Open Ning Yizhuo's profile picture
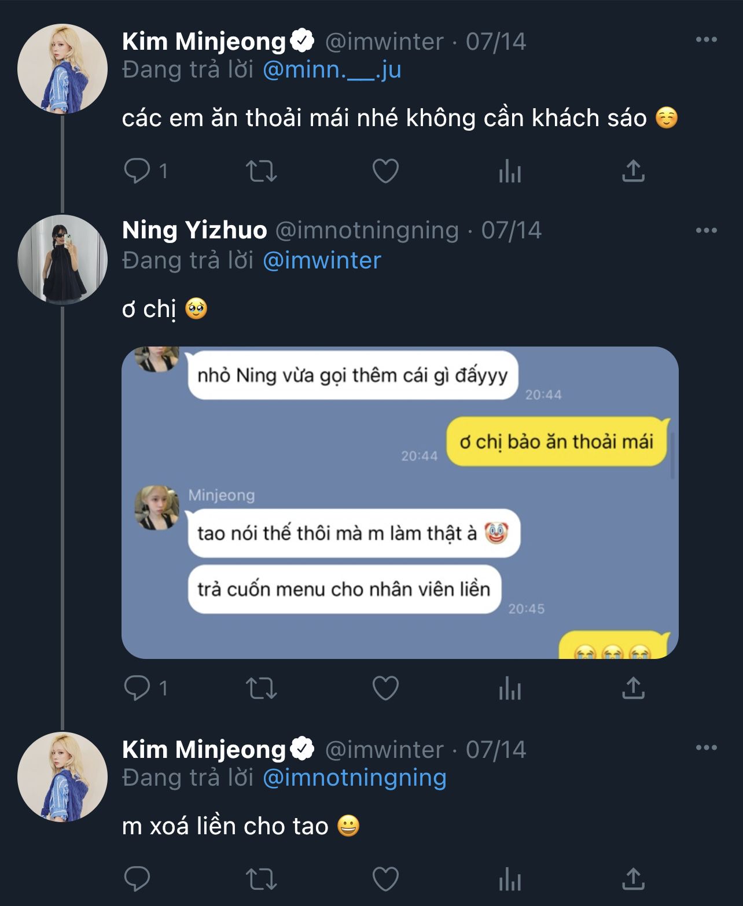Screen dimensions: 743x906 (x=62, y=260)
